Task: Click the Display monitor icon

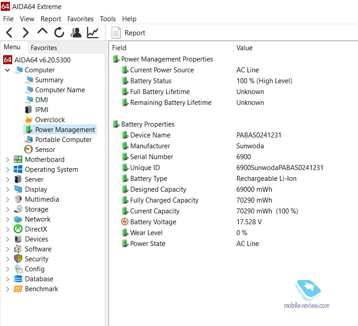Action: point(18,189)
